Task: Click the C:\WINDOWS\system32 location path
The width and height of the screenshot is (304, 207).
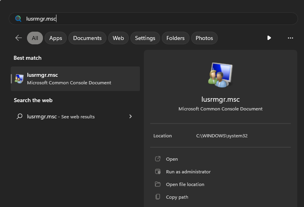Action: pos(222,136)
